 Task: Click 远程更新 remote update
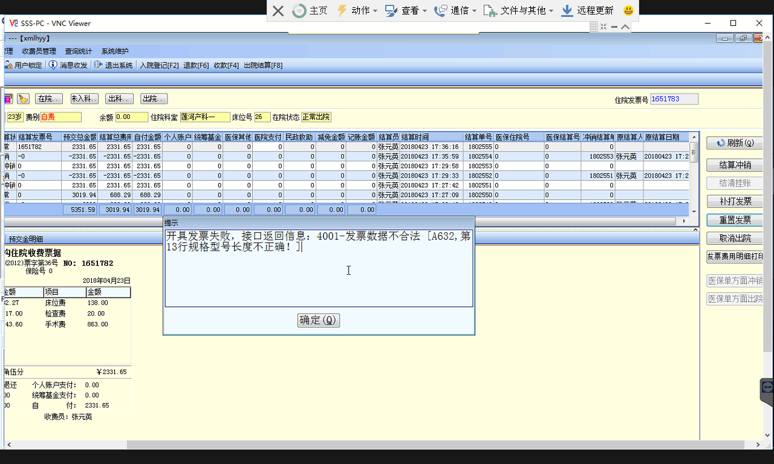[x=587, y=11]
